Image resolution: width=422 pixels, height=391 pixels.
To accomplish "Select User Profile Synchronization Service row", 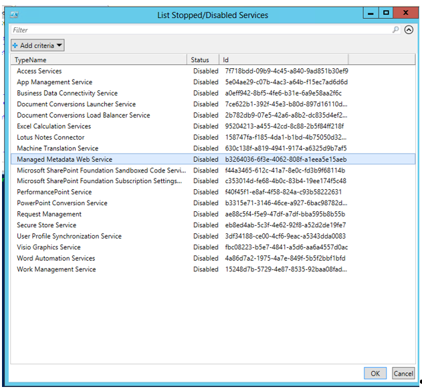I will coord(213,236).
